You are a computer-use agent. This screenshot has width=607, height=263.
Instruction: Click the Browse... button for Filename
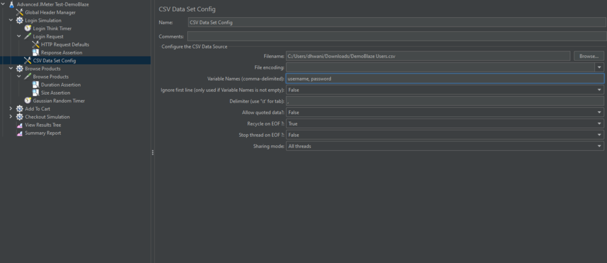click(x=589, y=56)
